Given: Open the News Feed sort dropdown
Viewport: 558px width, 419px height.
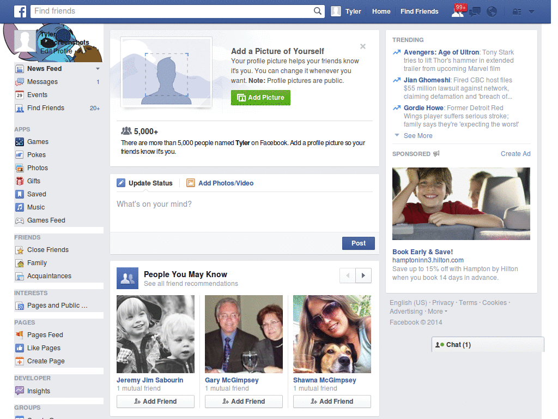Looking at the screenshot, I should (x=97, y=68).
